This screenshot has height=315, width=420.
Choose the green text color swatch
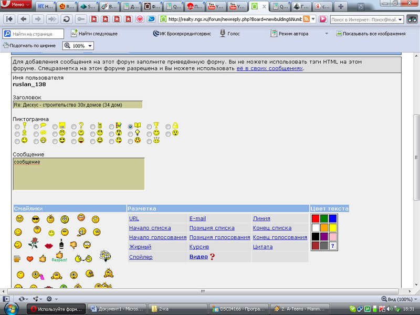[x=324, y=218]
